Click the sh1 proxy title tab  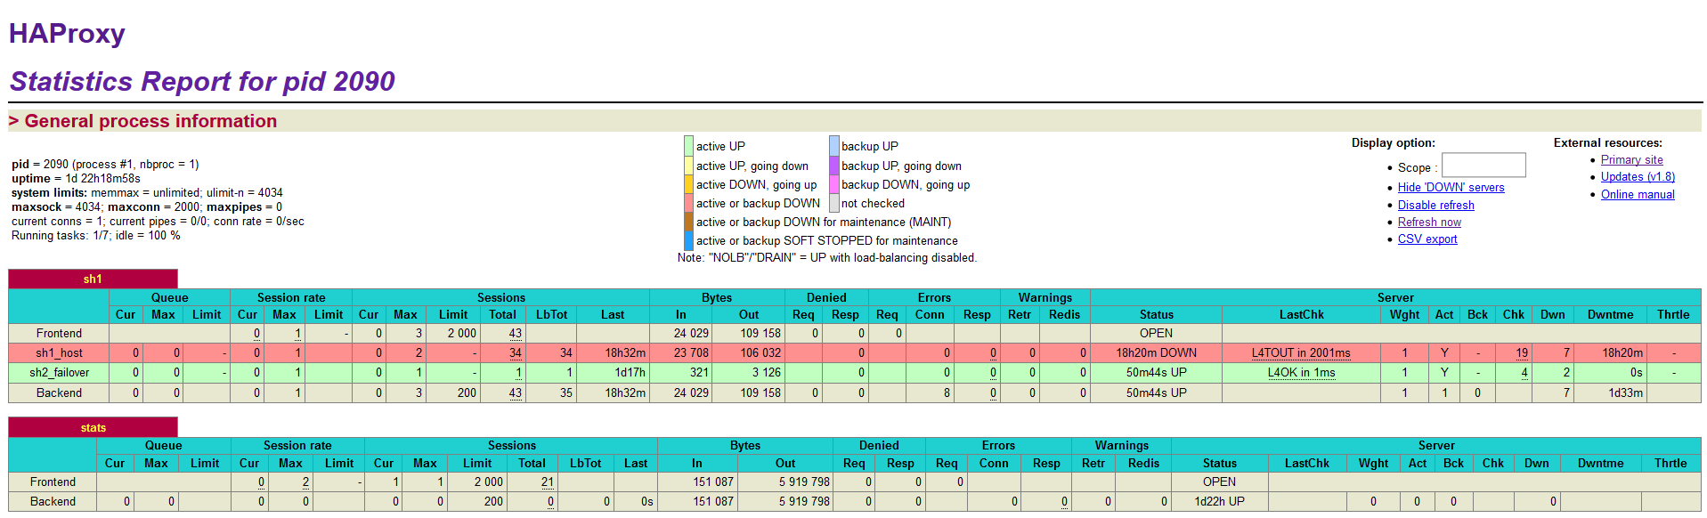93,279
